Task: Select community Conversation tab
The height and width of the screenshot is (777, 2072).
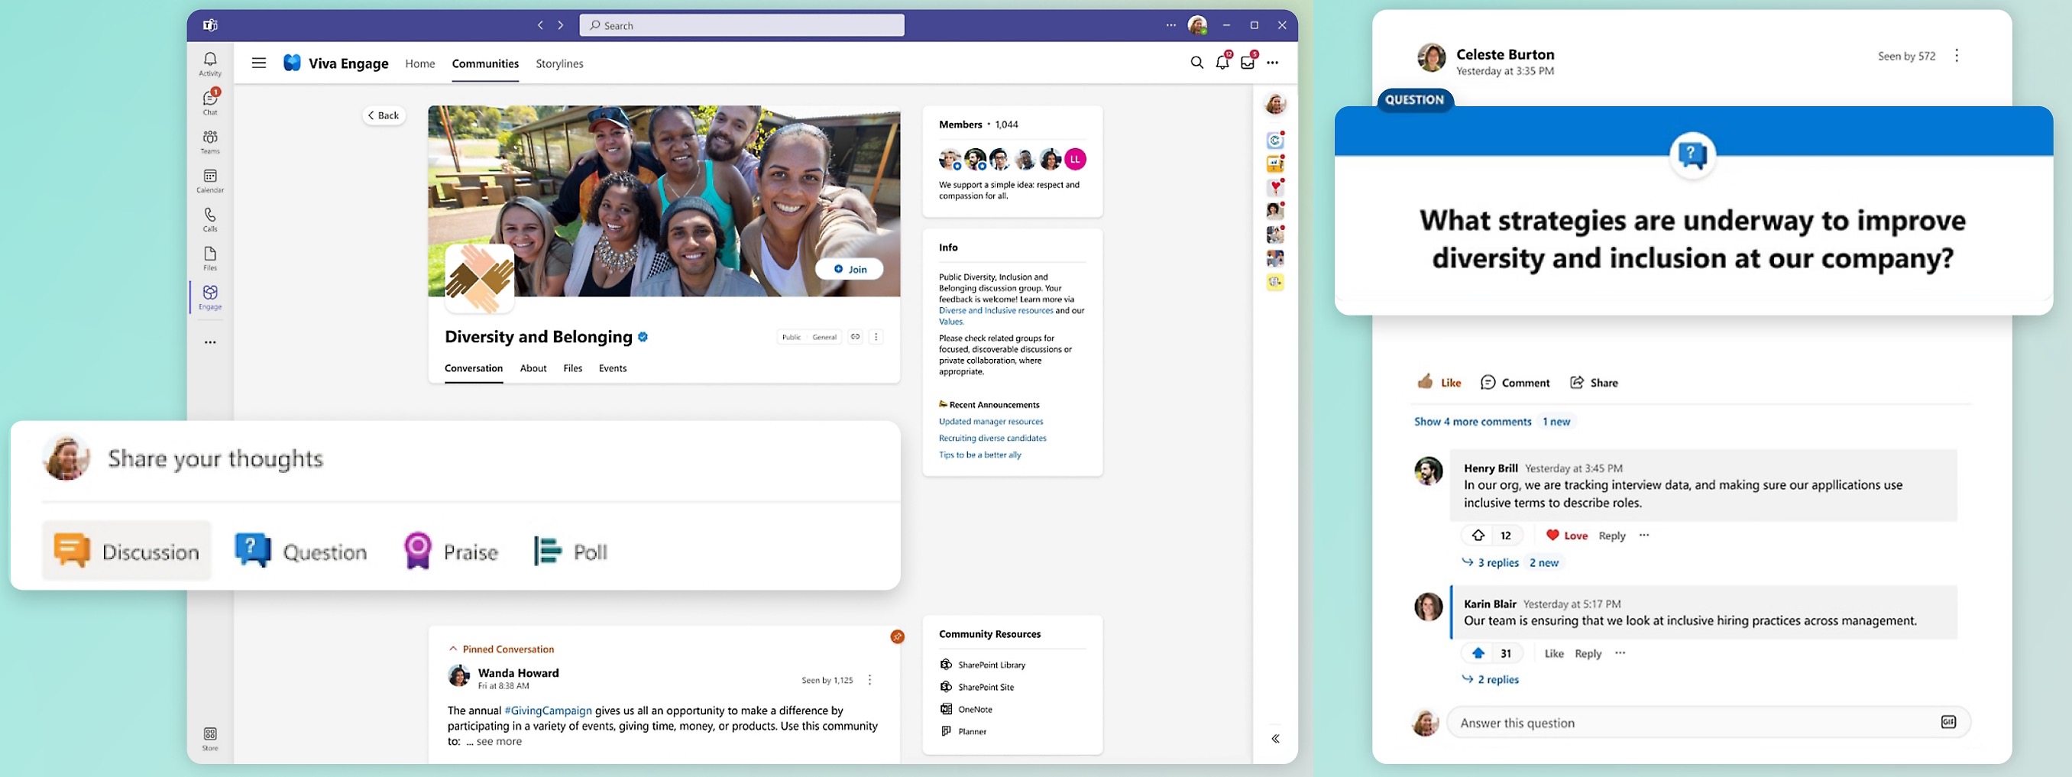Action: (x=474, y=368)
